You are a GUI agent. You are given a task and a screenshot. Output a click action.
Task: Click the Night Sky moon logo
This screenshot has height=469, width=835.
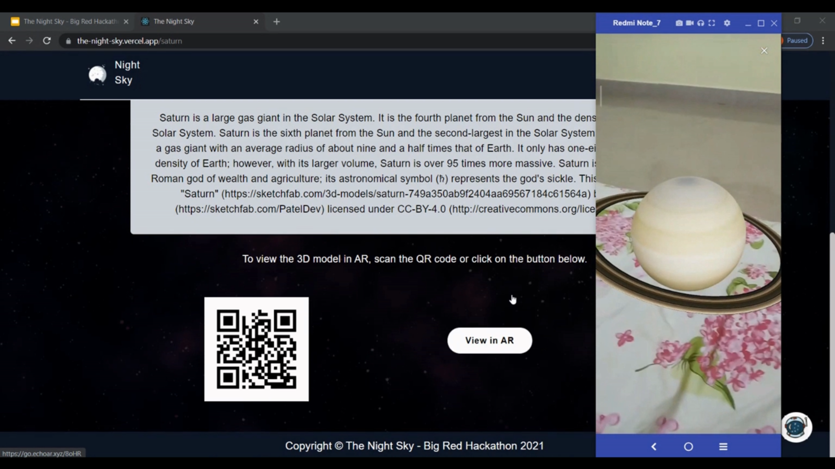(x=97, y=74)
